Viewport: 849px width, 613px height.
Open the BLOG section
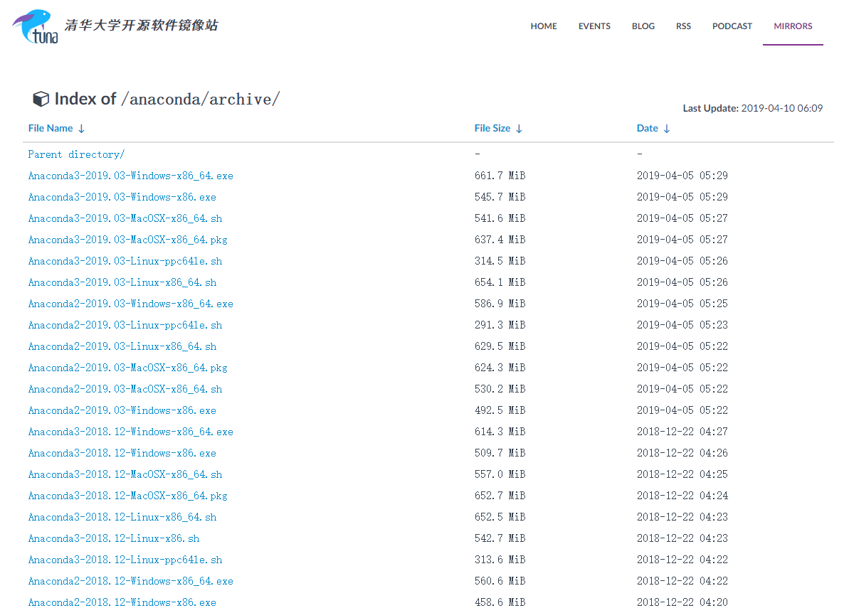tap(643, 26)
